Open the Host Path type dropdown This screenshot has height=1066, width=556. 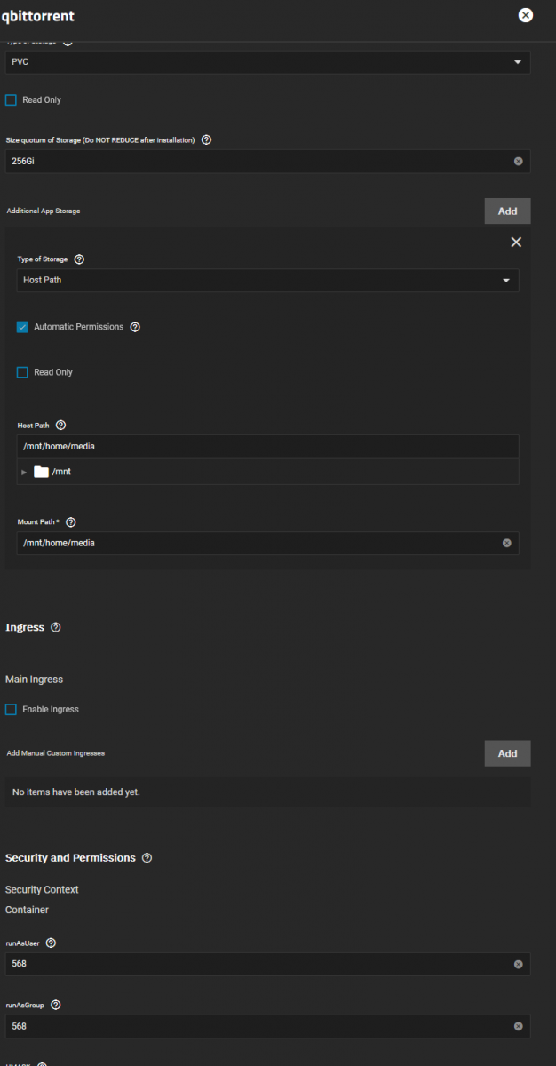pos(268,280)
